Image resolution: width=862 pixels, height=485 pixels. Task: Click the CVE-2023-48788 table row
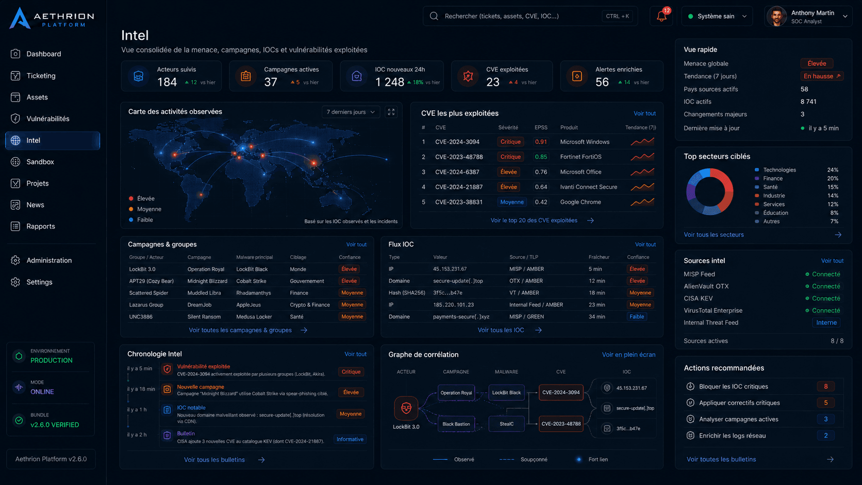click(538, 157)
